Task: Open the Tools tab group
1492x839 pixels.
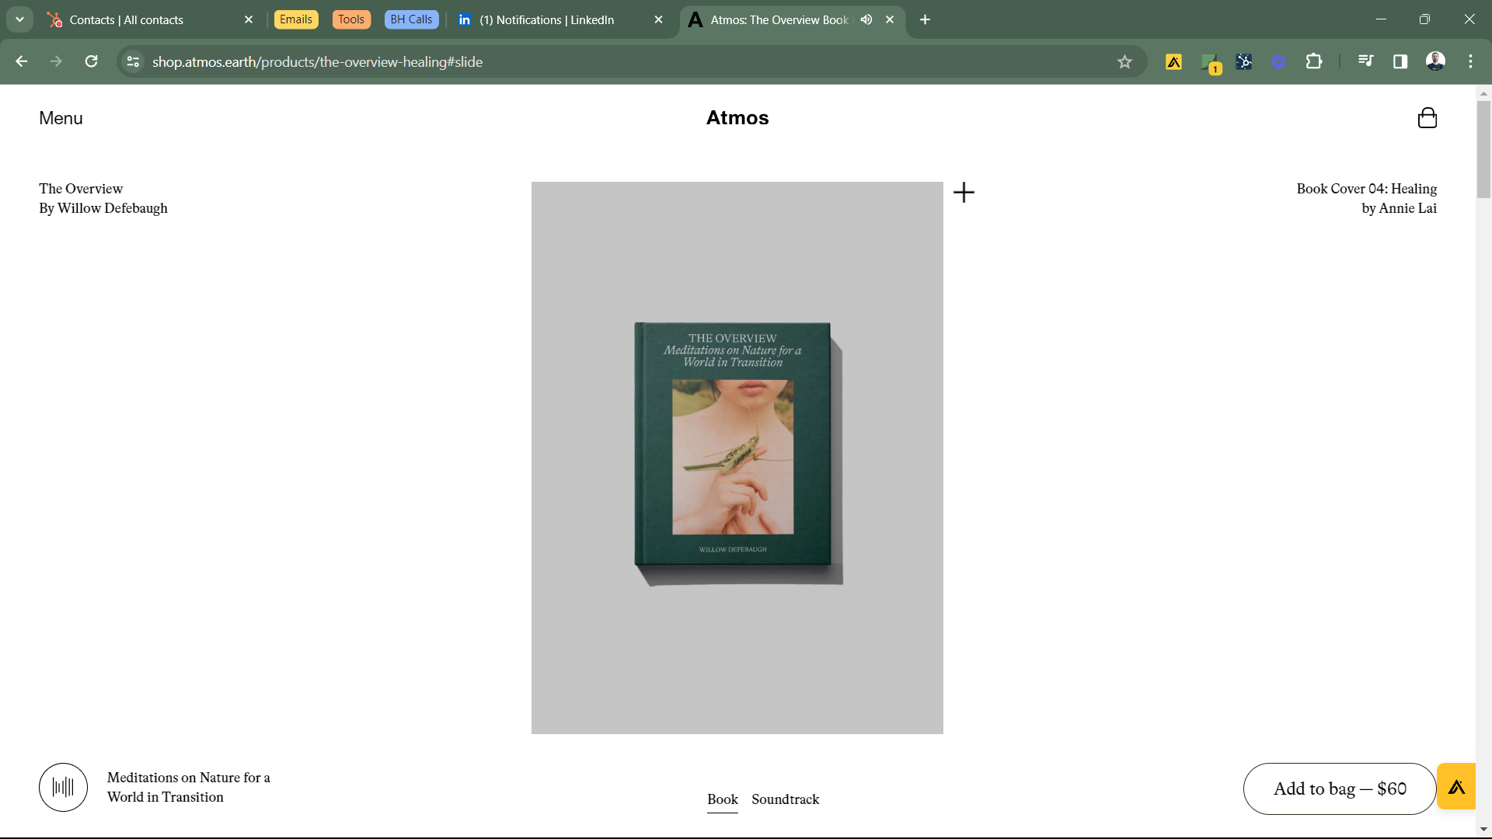Action: click(351, 19)
